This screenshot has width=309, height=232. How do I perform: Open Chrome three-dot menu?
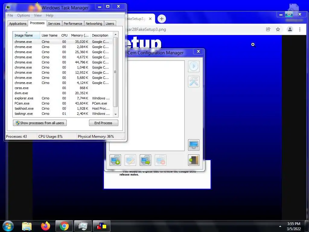[x=300, y=29]
